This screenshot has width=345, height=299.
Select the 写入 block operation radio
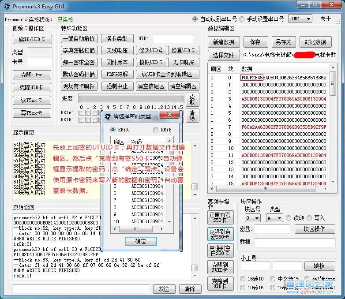(309, 218)
